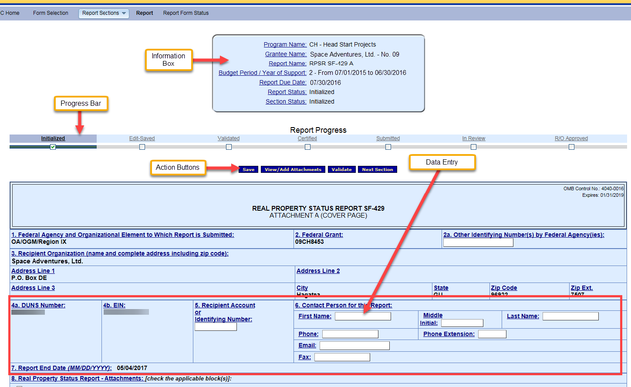The width and height of the screenshot is (631, 387).
Task: Click the View/Add Attachments button
Action: (293, 169)
